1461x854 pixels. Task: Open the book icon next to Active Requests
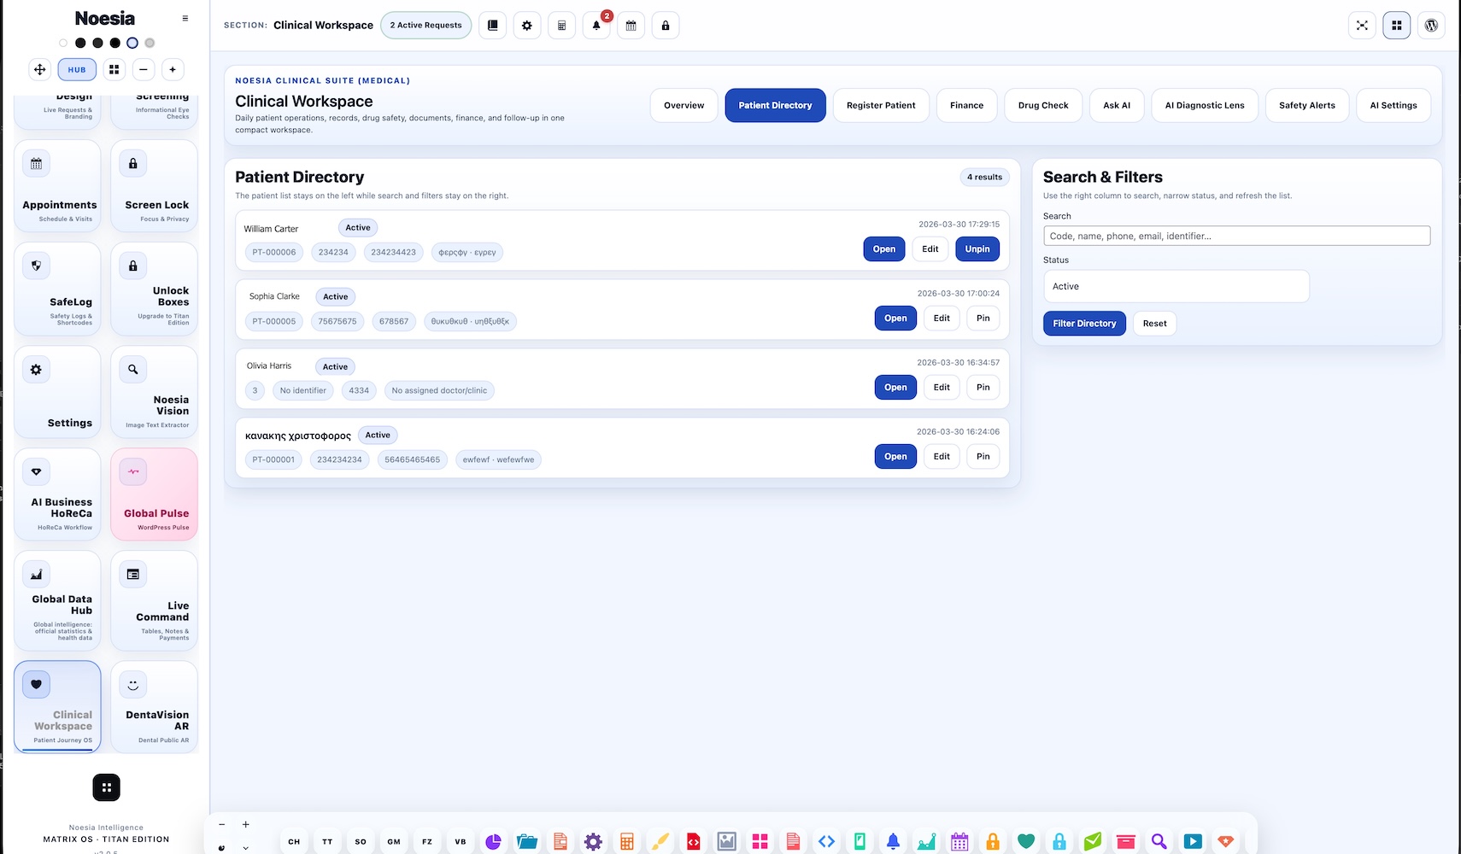click(493, 26)
